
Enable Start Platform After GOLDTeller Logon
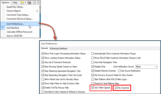93,79
